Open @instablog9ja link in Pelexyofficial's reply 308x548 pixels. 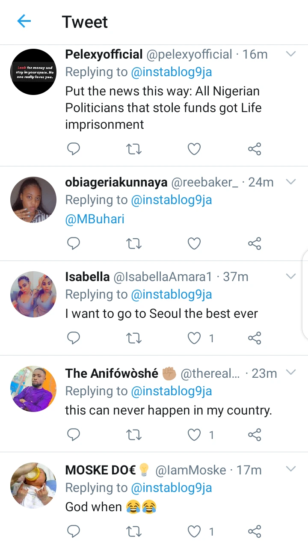pyautogui.click(x=172, y=72)
